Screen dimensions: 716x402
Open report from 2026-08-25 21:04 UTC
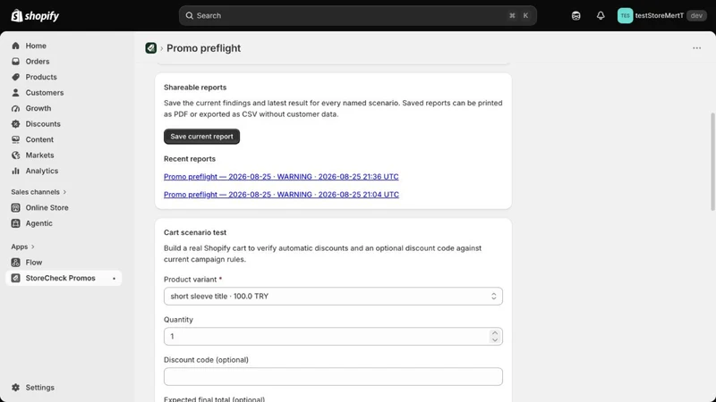click(x=281, y=194)
